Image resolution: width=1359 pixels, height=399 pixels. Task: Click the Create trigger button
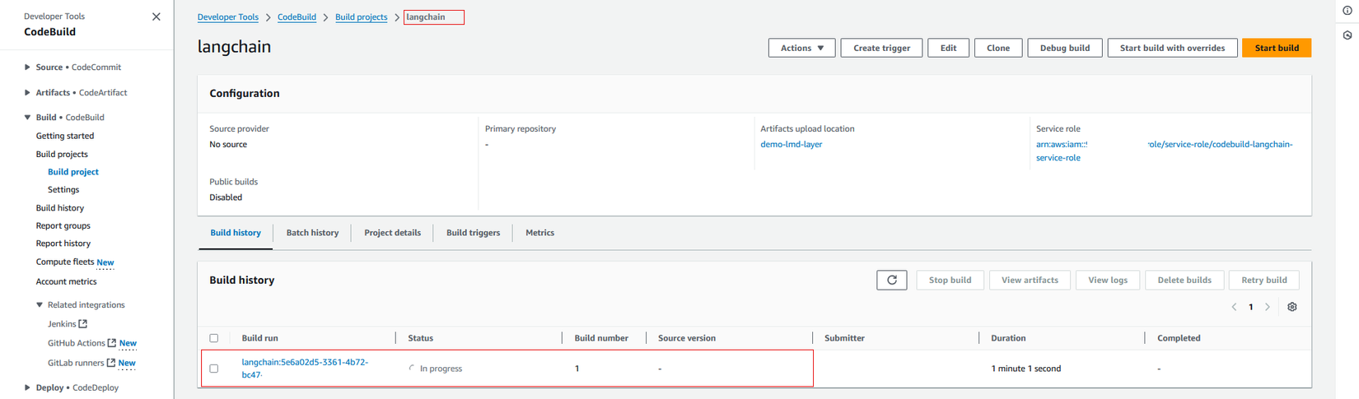click(881, 48)
